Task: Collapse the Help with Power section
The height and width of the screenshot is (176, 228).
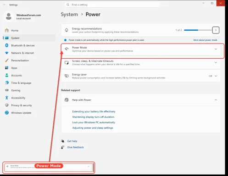Action: (x=216, y=100)
